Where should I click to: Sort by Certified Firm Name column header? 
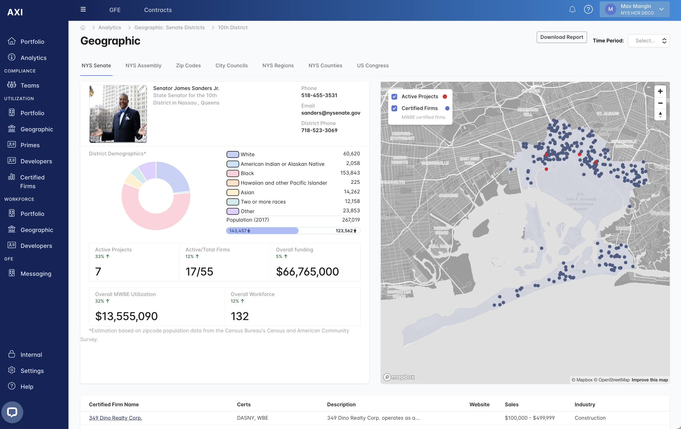pyautogui.click(x=114, y=404)
